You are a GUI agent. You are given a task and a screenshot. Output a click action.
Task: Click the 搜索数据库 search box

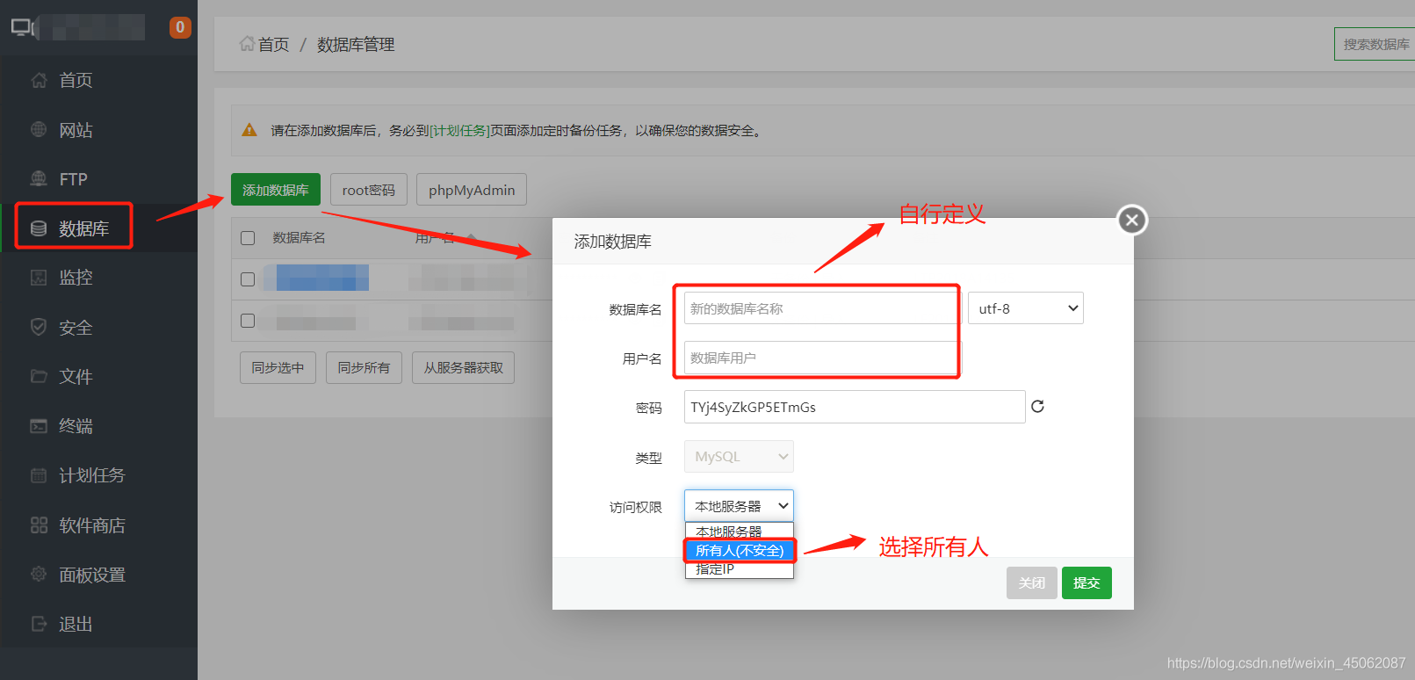[1375, 44]
